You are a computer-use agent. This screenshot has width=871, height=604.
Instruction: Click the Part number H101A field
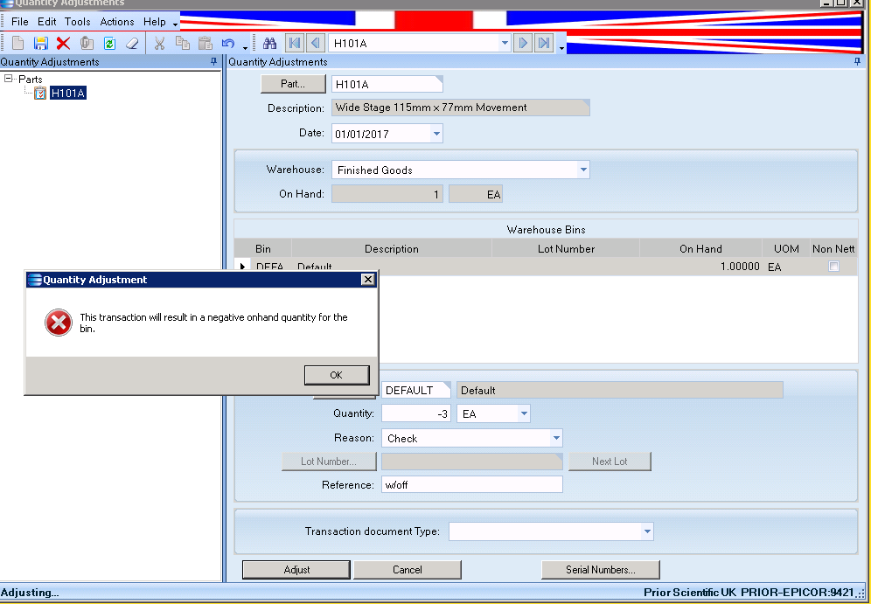tap(387, 85)
